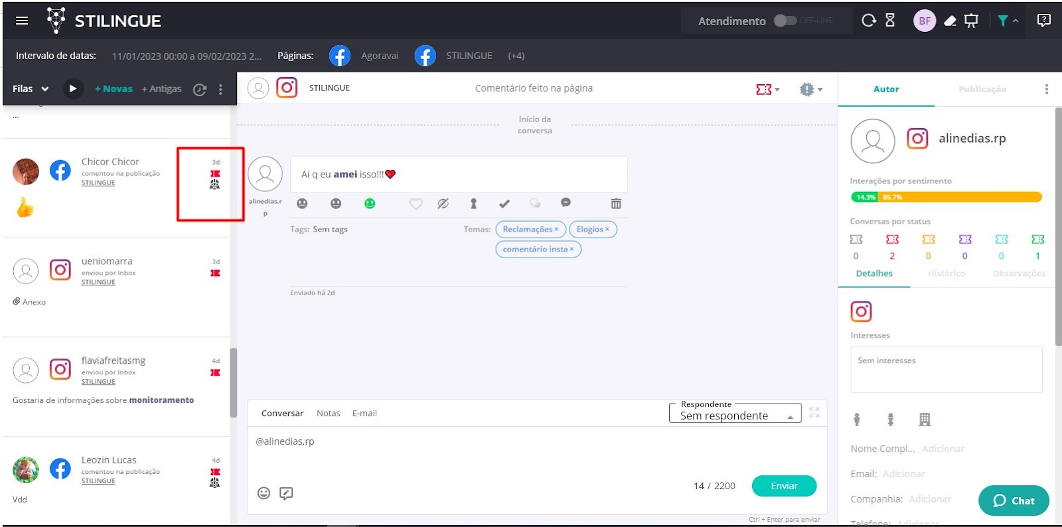
Task: Click the eraser icon in header
Action: click(x=950, y=21)
